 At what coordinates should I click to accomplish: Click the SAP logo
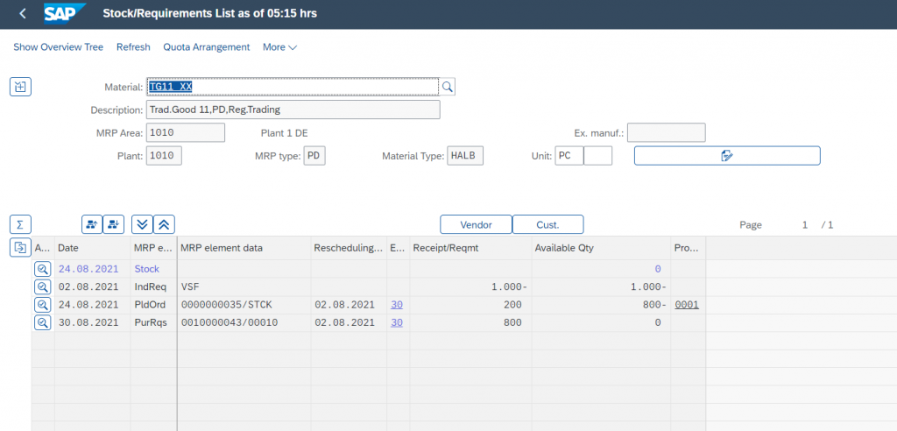coord(65,14)
